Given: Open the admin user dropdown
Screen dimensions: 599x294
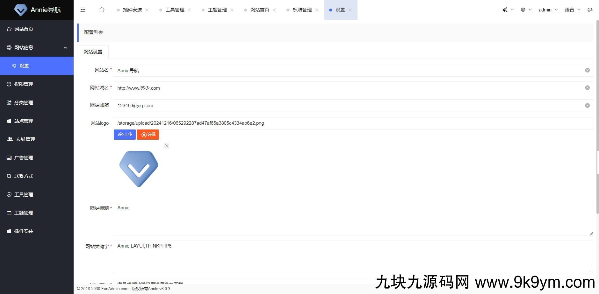Looking at the screenshot, I should point(548,10).
